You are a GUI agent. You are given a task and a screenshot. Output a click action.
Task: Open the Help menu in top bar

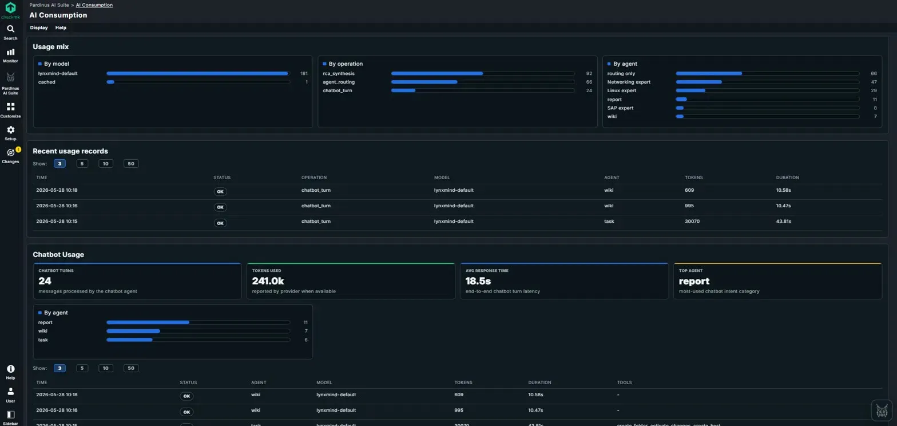coord(61,27)
